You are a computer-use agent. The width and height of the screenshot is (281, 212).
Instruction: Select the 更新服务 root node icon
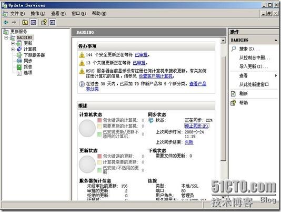[6, 32]
